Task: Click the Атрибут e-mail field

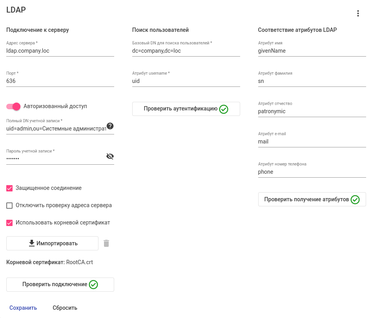Action: (312, 142)
